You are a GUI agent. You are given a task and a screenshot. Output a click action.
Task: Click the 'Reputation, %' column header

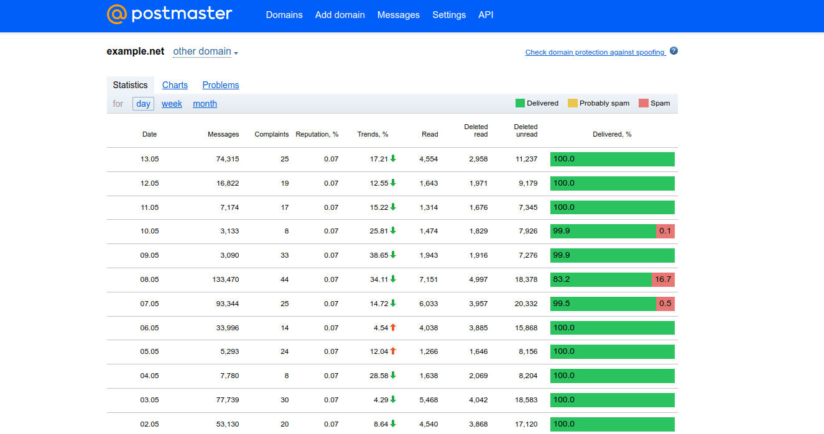click(317, 134)
